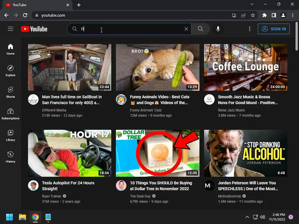Viewport: 299px width, 224px height.
Task: Open notification center badge
Action: [291, 217]
